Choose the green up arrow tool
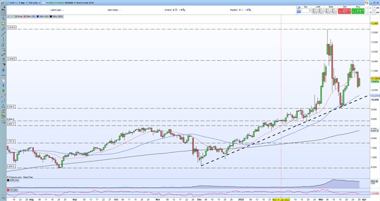 point(3,91)
